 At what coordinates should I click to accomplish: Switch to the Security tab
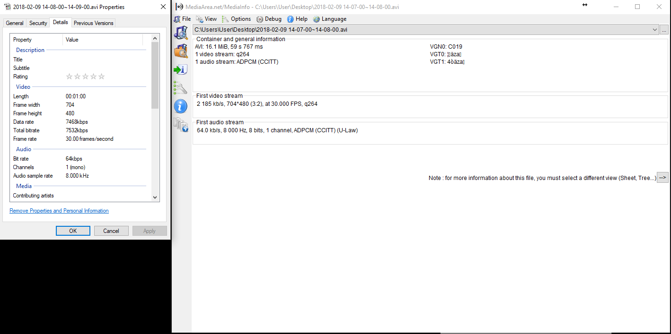point(38,23)
